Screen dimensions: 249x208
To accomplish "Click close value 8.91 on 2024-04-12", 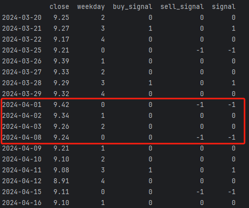I will (61, 181).
